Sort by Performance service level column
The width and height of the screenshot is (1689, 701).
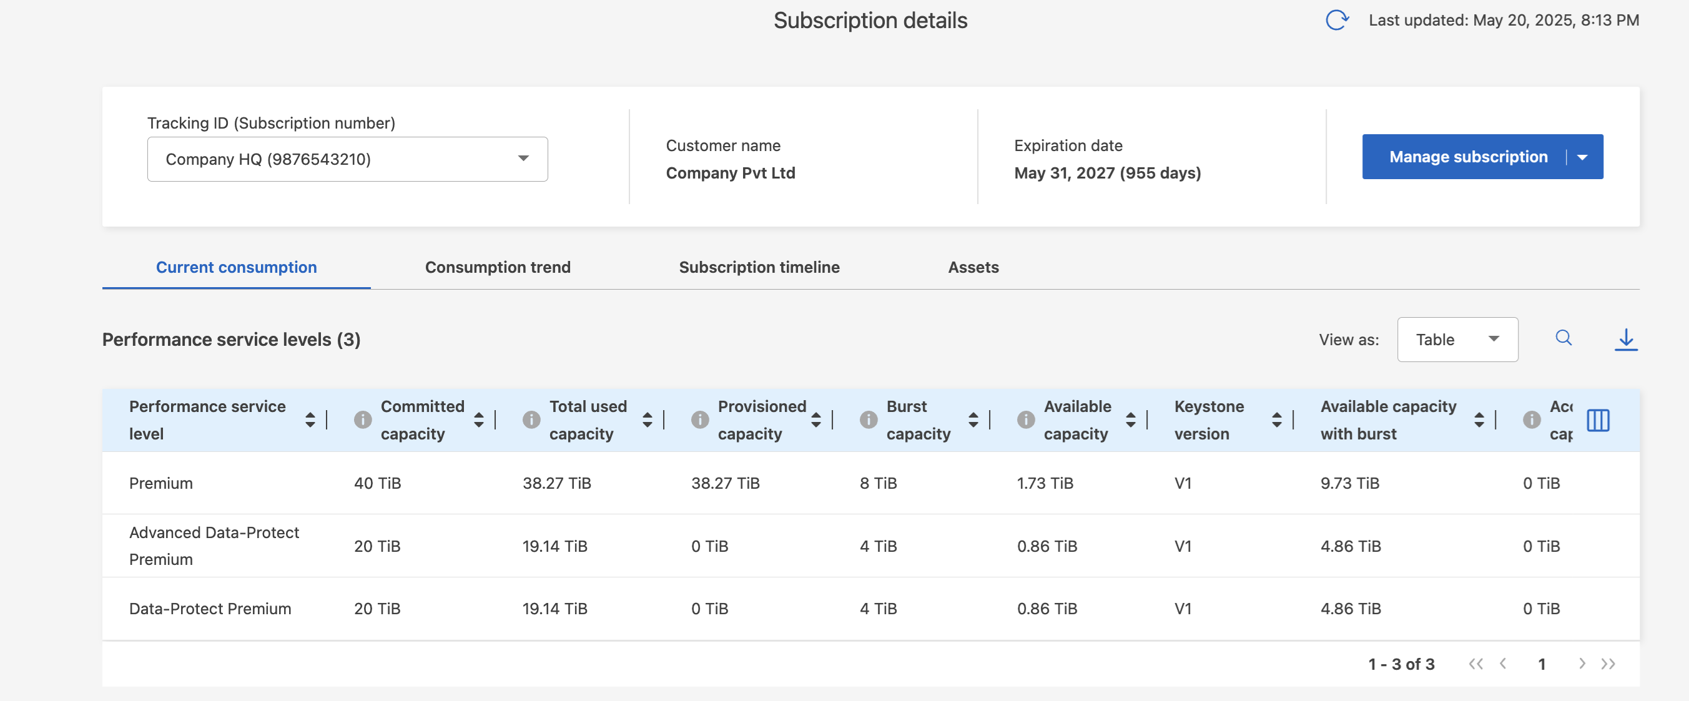[x=310, y=419]
